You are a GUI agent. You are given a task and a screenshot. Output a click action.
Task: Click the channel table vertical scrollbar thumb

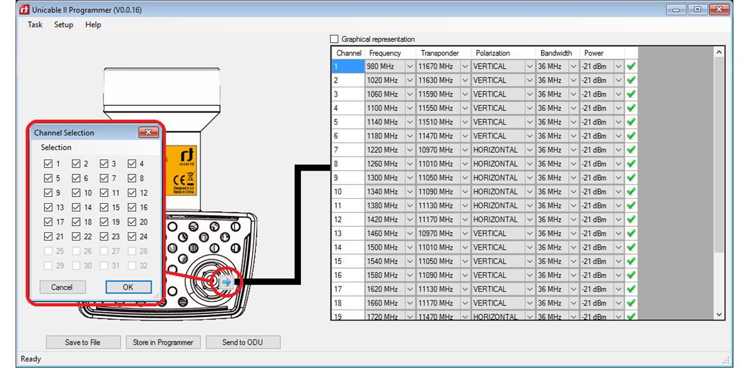[x=719, y=155]
